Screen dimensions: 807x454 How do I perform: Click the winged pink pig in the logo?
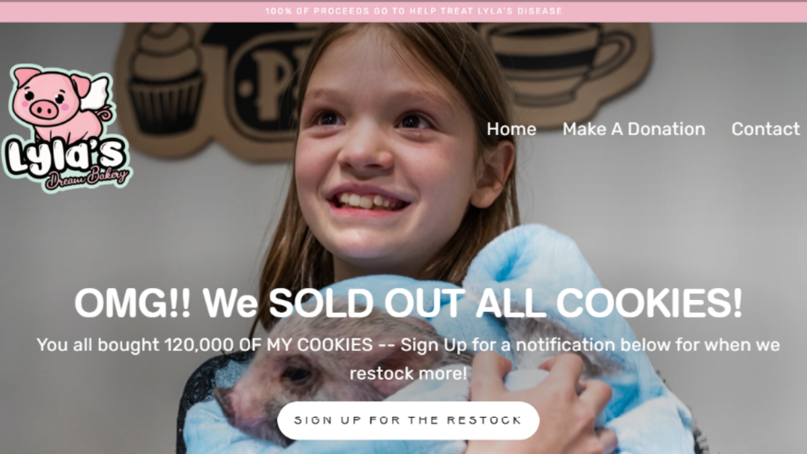61,100
